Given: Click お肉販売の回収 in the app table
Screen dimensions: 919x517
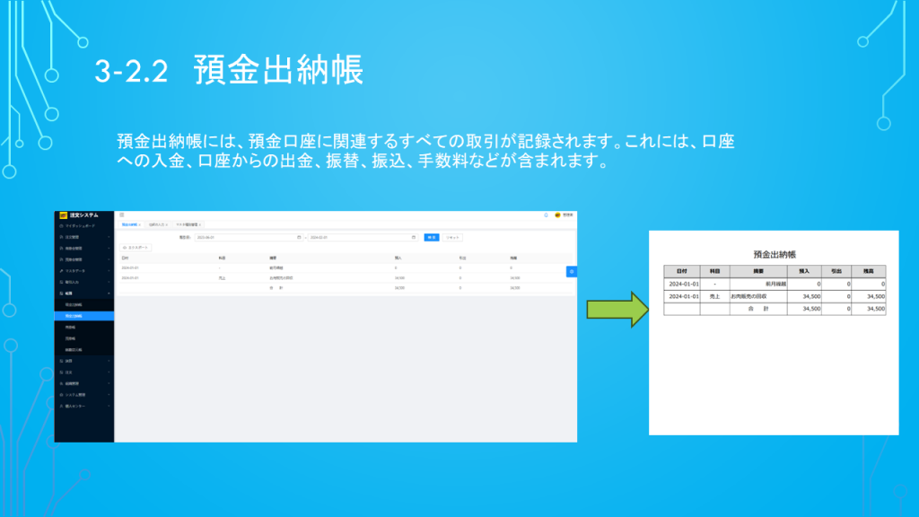Looking at the screenshot, I should 281,278.
